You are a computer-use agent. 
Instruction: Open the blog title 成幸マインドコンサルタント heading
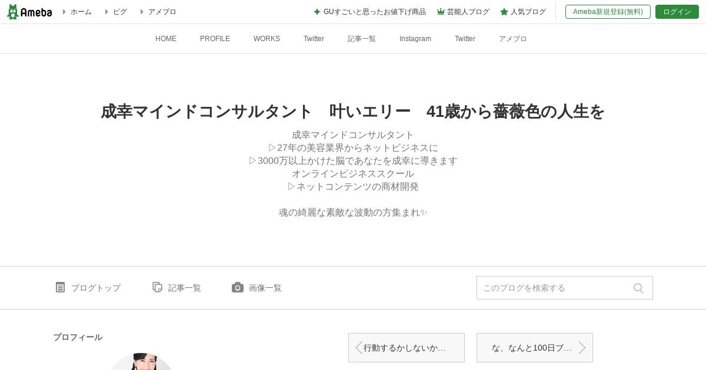[x=353, y=112]
